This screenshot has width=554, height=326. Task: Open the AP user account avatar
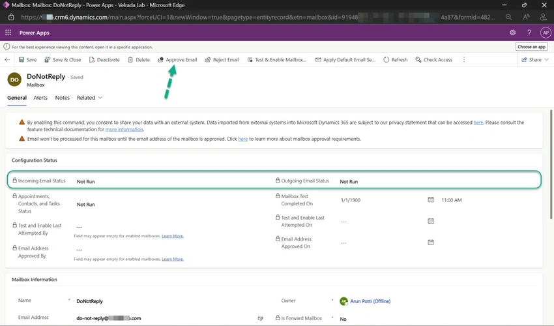click(546, 33)
